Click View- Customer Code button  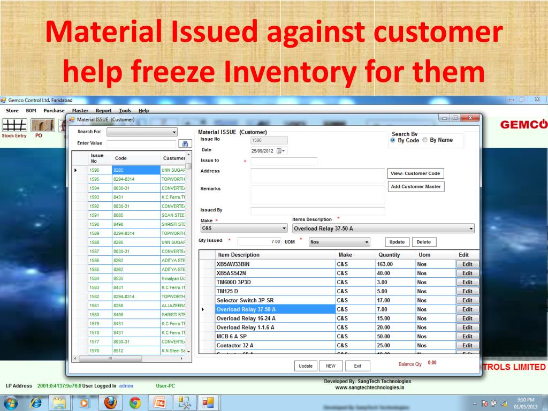pyautogui.click(x=415, y=173)
